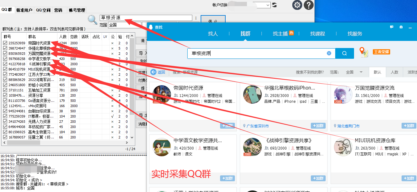Click the search button in QQ find window
The height and width of the screenshot is (192, 417).
point(344,53)
